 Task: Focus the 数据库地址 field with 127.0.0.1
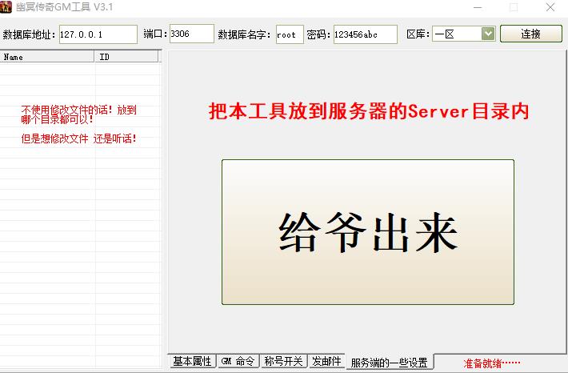[x=98, y=34]
